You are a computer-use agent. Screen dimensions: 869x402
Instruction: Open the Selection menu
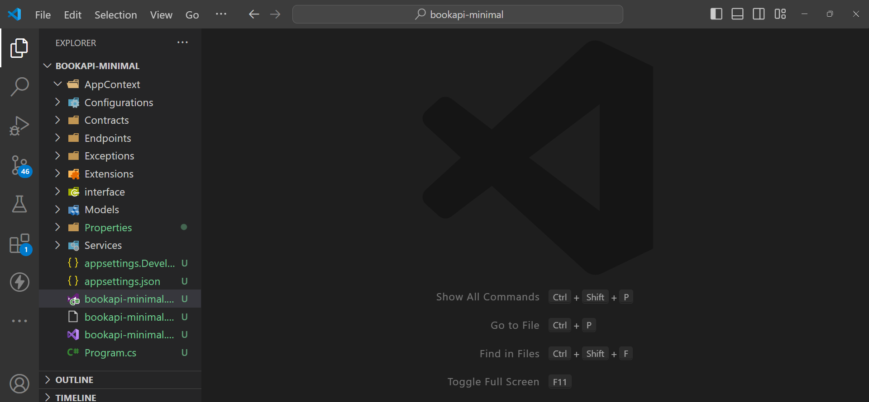tap(115, 15)
